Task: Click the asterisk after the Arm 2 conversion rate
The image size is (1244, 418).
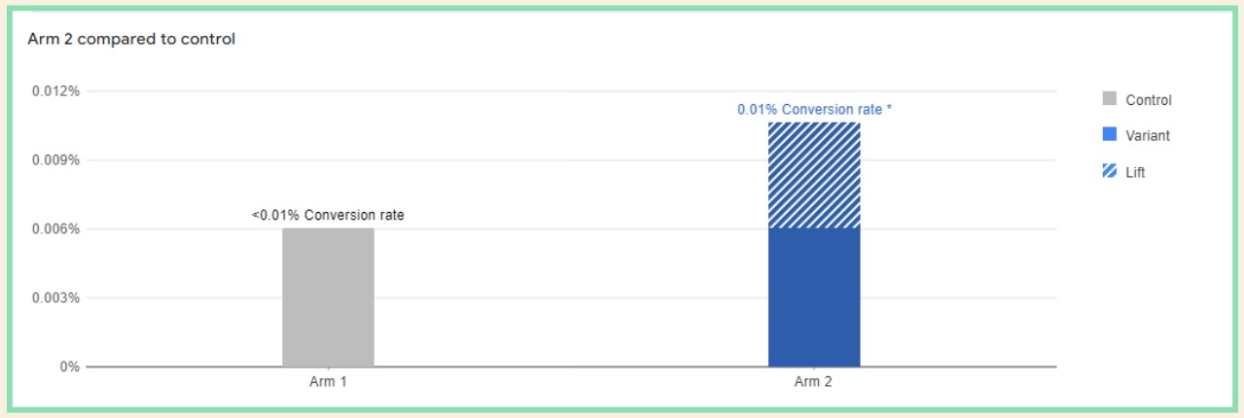Action: click(888, 110)
